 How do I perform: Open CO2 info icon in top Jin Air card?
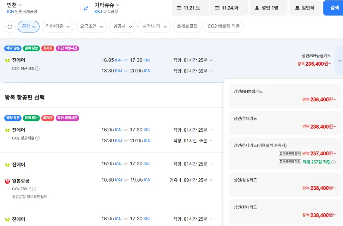[37, 69]
